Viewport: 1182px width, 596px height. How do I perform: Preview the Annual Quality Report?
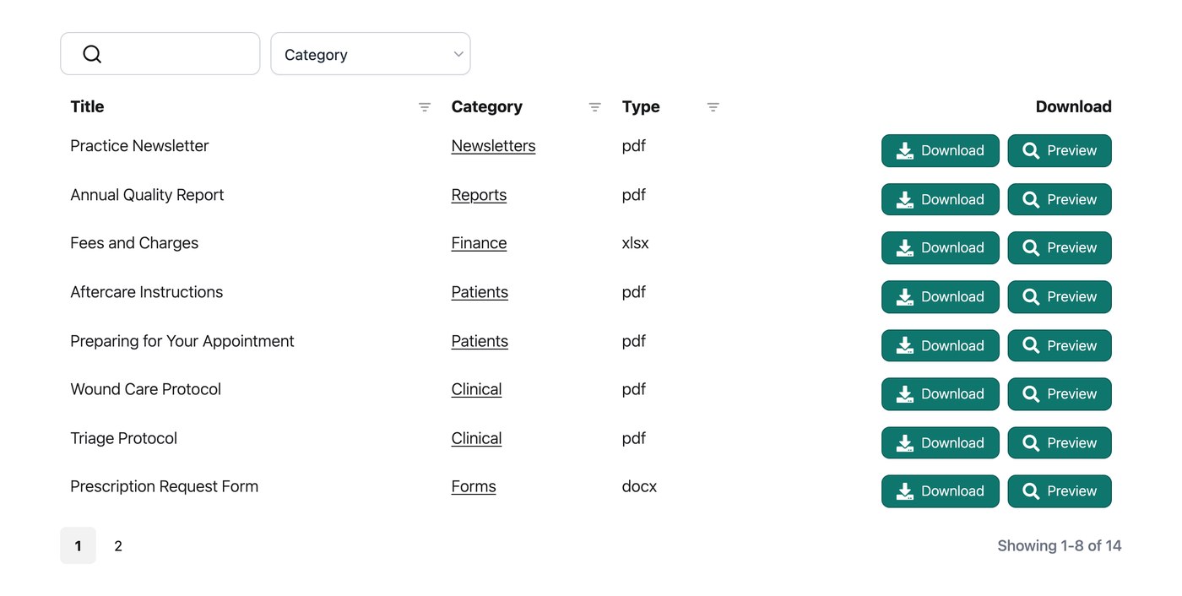(x=1060, y=199)
